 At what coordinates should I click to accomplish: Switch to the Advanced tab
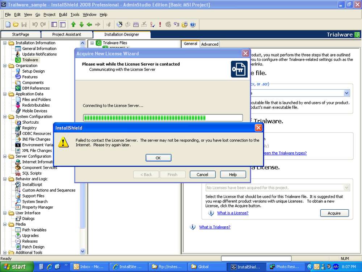tap(210, 44)
